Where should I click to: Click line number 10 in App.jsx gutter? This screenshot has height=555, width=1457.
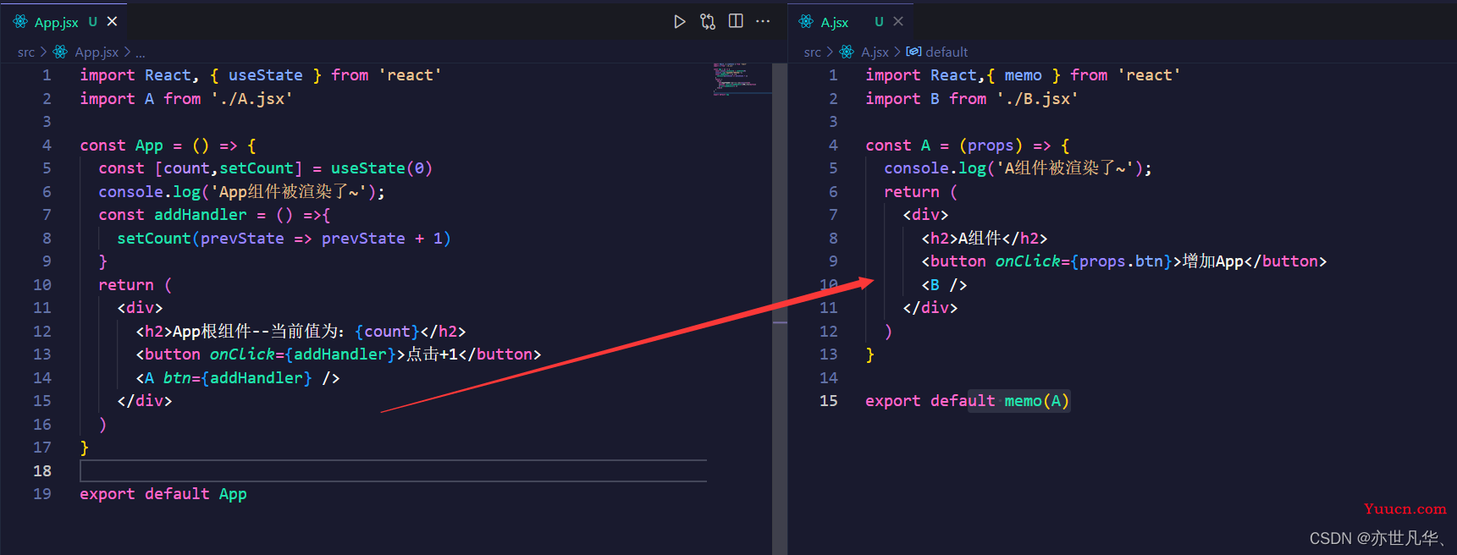pos(42,285)
